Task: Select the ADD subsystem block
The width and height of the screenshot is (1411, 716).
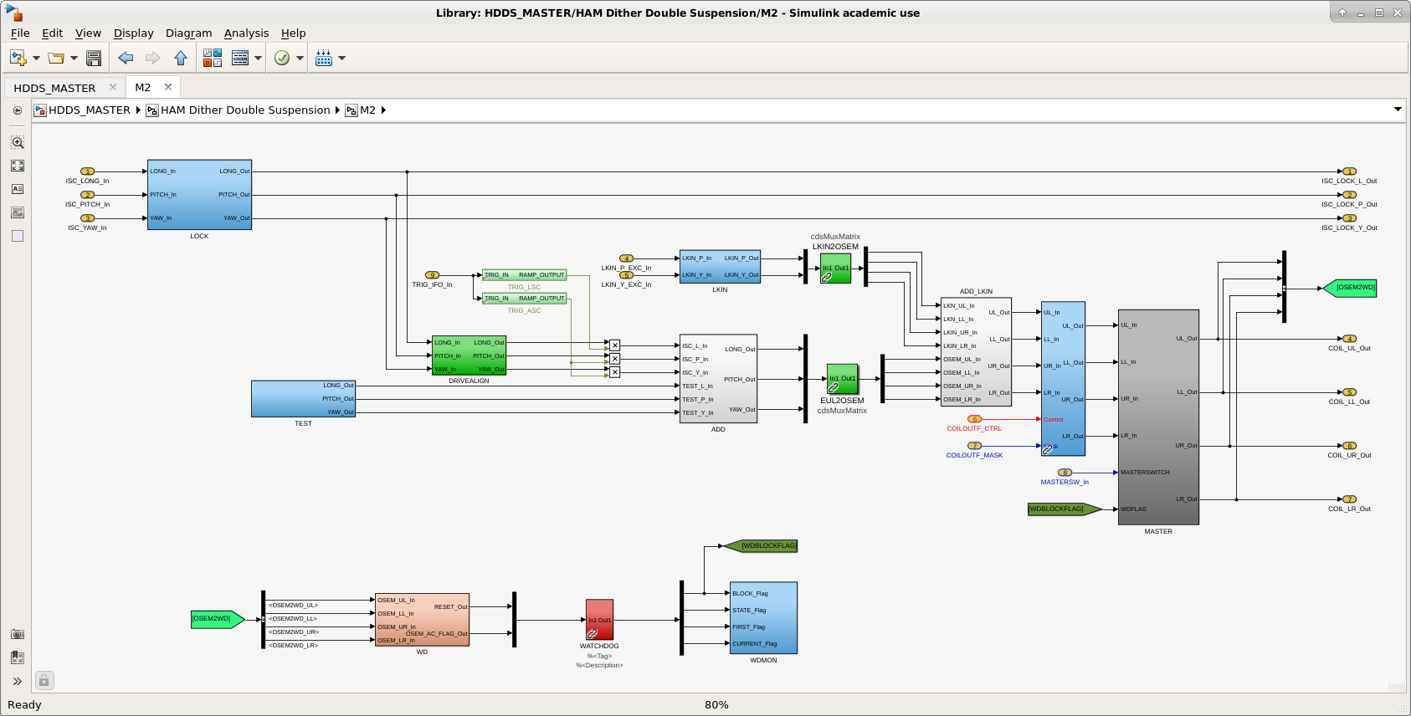Action: coord(718,379)
